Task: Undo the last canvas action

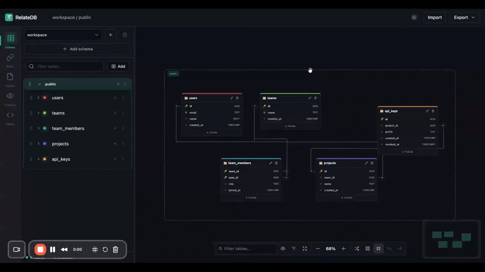Action: [389, 248]
